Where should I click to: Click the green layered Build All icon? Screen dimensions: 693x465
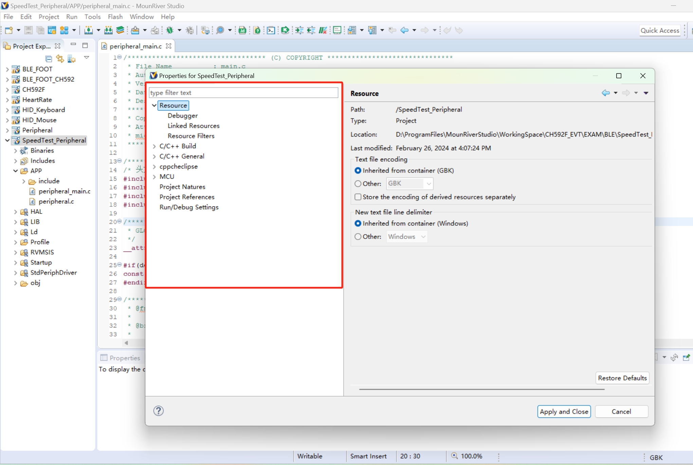120,30
